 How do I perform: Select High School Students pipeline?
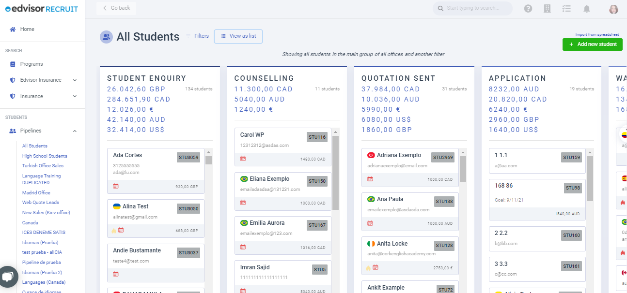point(45,156)
